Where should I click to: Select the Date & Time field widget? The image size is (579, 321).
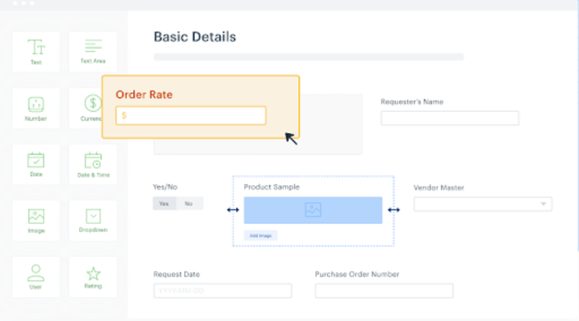93,164
